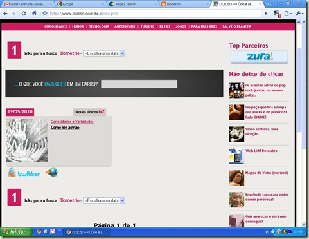Expand the bottom 'Escolha uma data' dropdown
This screenshot has height=239, width=309.
(x=104, y=200)
